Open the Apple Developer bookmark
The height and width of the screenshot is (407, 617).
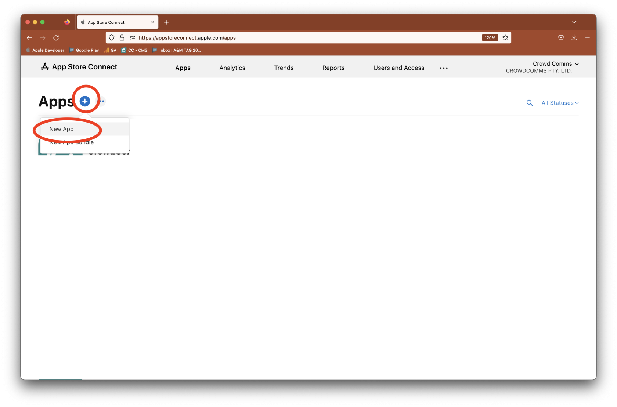pyautogui.click(x=45, y=50)
